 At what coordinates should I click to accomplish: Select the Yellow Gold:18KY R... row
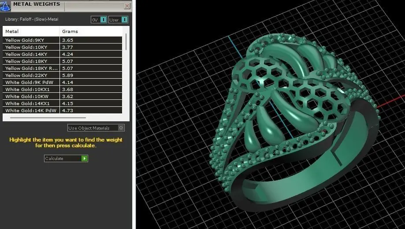click(x=62, y=68)
